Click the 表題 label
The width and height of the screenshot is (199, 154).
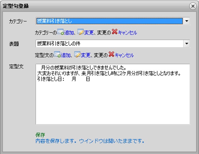click(14, 44)
